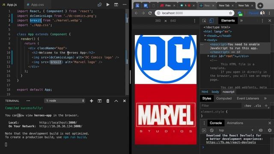Select the Elements DevTools tab
The height and width of the screenshot is (154, 274).
click(x=228, y=21)
